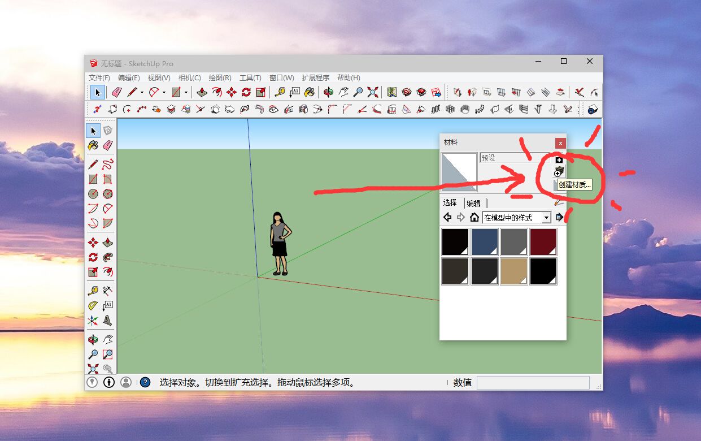
Task: Click the 预设 material name field
Action: 516,158
